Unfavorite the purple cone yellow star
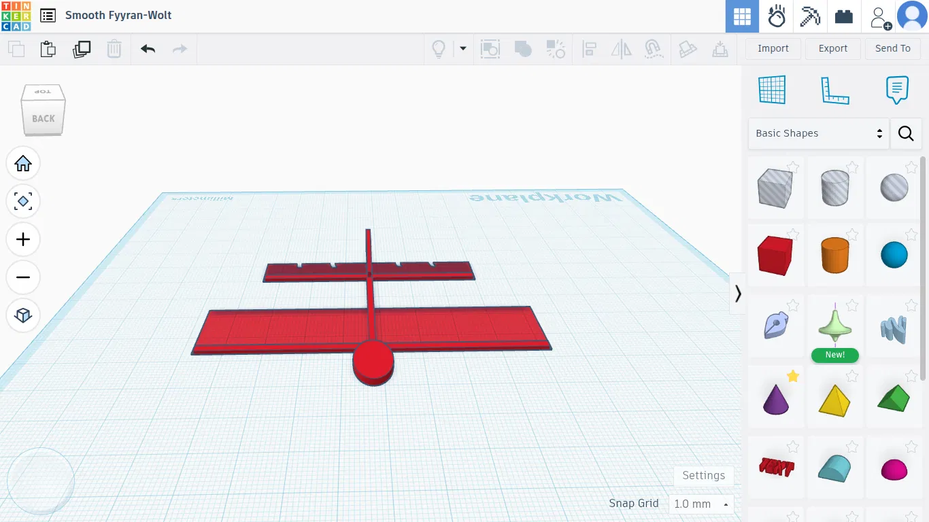Screen dimensions: 929x522 (793, 377)
